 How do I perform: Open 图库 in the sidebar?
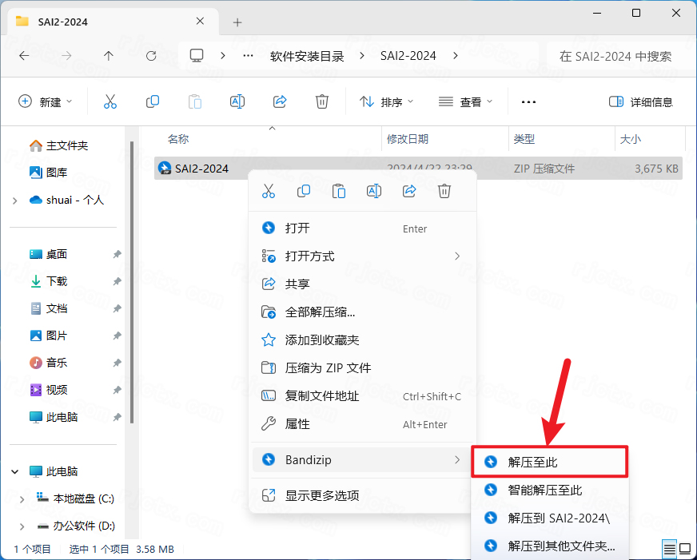(48, 173)
